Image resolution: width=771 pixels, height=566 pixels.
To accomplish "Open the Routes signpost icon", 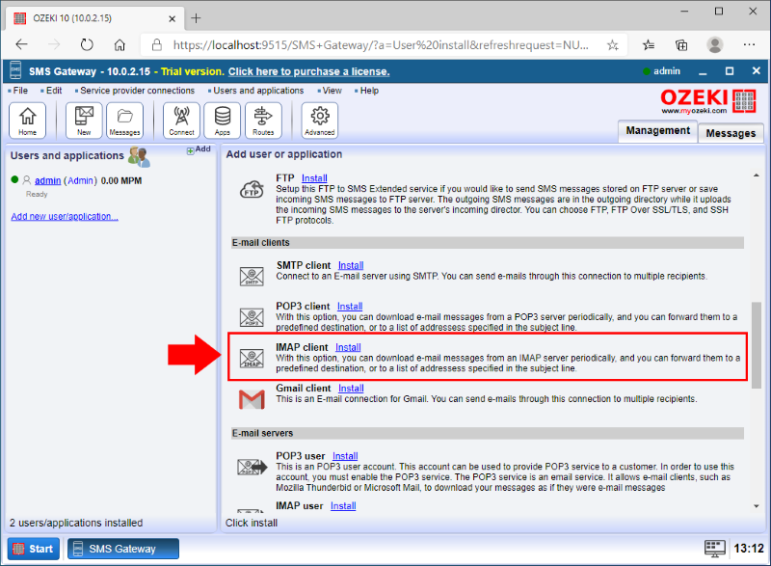I will pos(263,120).
